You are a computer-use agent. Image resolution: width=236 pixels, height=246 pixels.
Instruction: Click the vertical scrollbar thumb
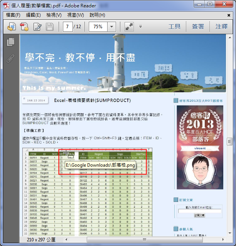pyautogui.click(x=229, y=142)
